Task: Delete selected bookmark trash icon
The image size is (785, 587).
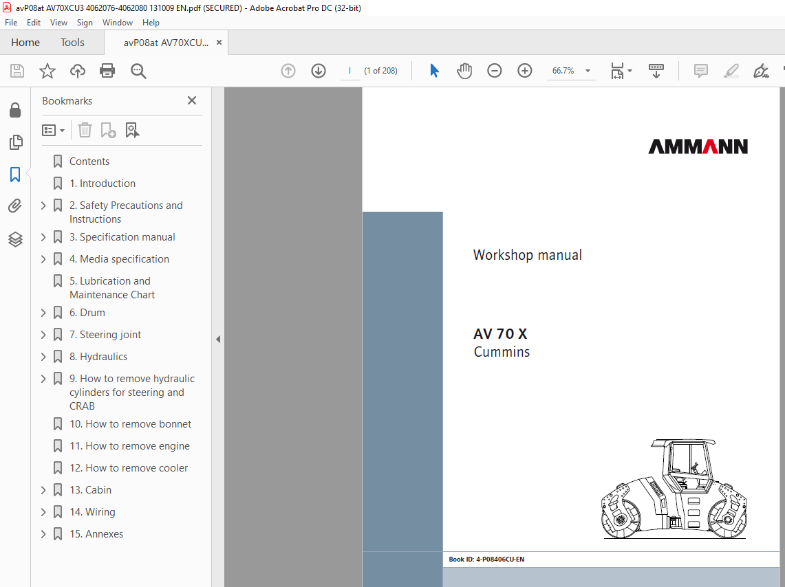Action: tap(85, 131)
